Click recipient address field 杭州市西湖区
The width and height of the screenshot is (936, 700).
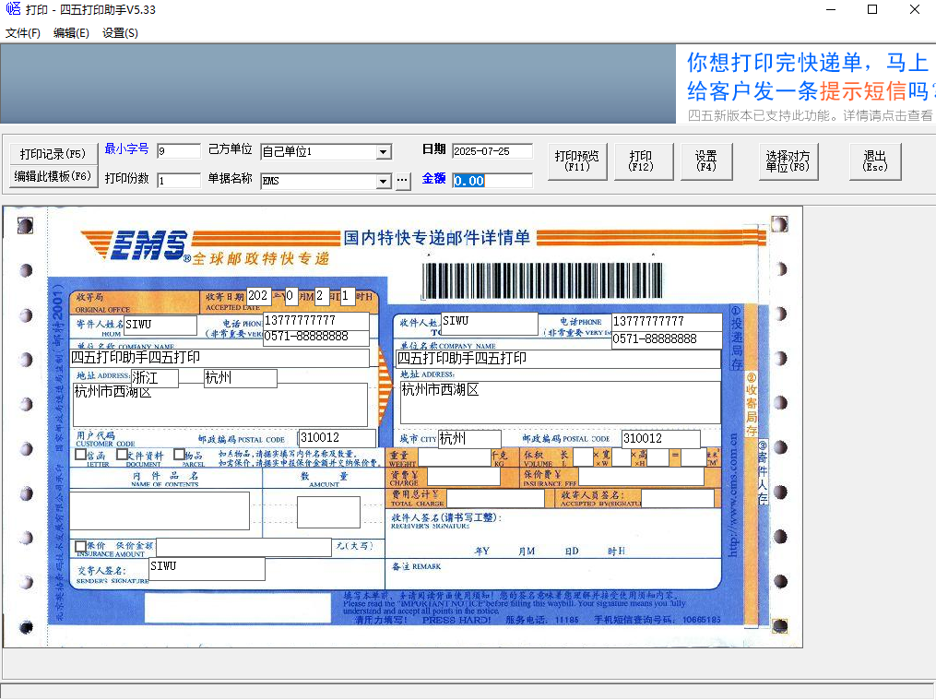coord(561,402)
